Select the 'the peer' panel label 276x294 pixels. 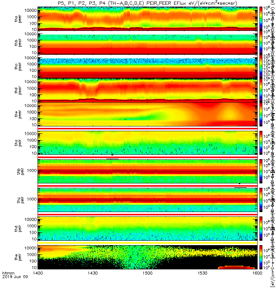[18, 114]
